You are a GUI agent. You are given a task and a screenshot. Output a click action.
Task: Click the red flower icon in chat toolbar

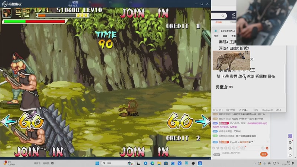(x=267, y=148)
